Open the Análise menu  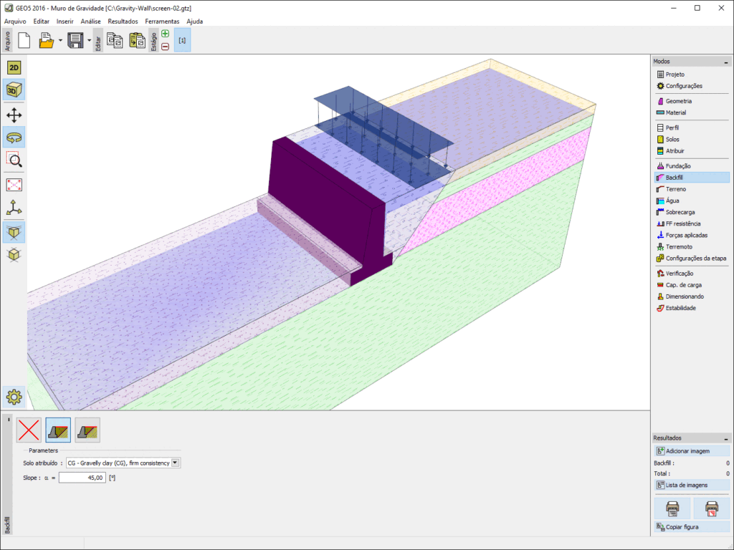(90, 21)
